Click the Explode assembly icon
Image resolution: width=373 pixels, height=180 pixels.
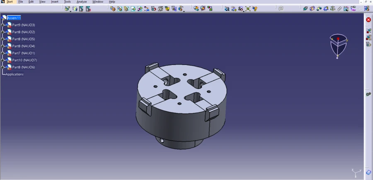248,9
